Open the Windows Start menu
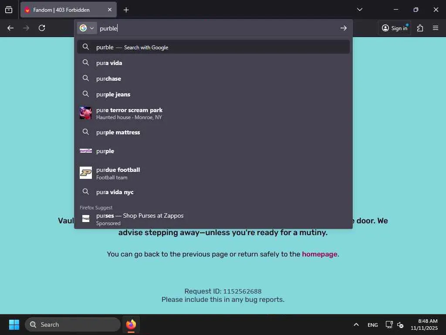This screenshot has height=335, width=446. [14, 325]
